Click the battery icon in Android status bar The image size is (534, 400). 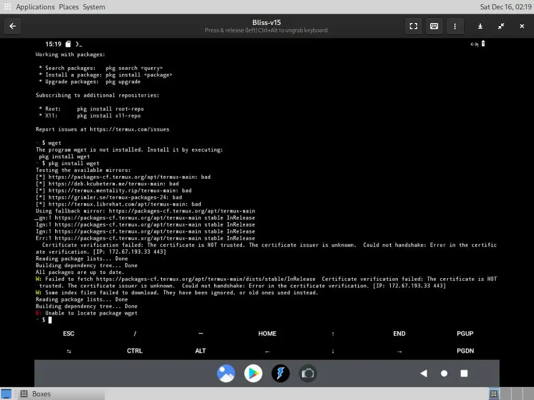click(x=483, y=44)
